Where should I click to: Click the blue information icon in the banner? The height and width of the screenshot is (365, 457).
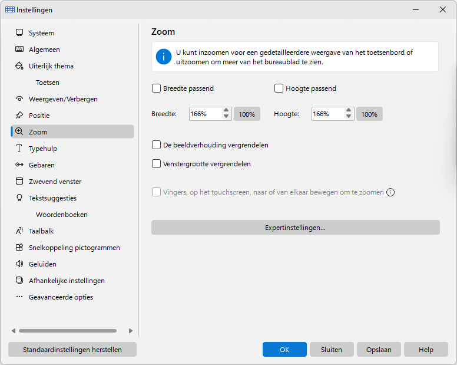click(164, 57)
